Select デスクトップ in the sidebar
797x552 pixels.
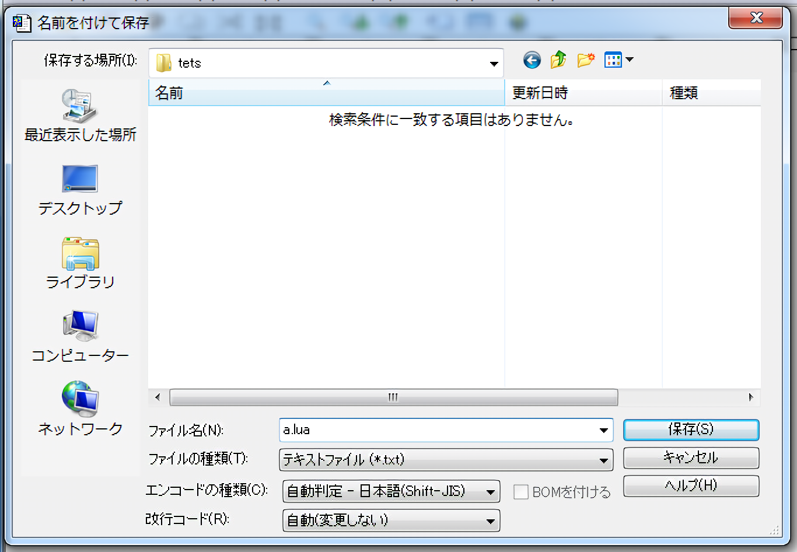click(x=80, y=190)
